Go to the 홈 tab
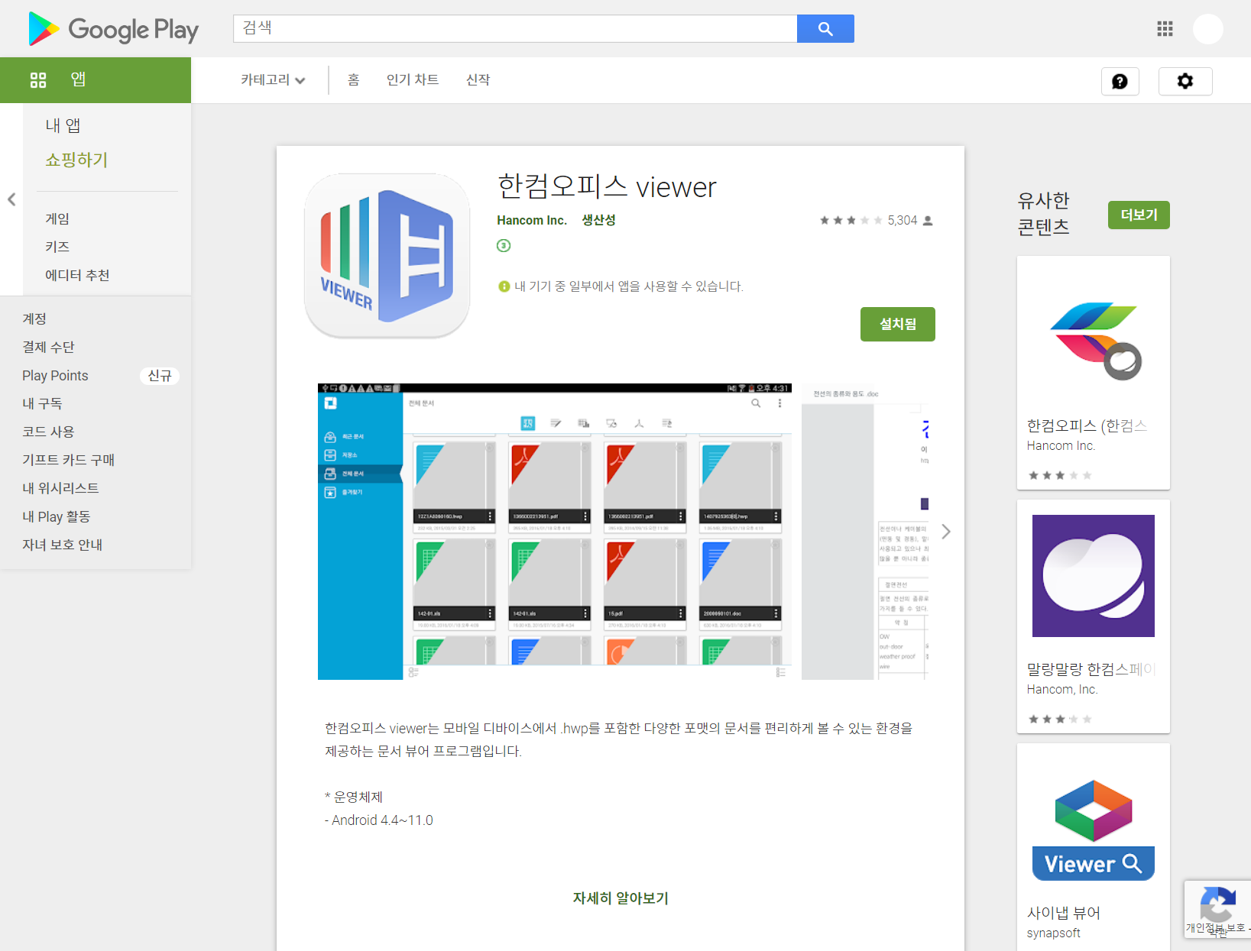This screenshot has width=1251, height=951. pos(353,79)
